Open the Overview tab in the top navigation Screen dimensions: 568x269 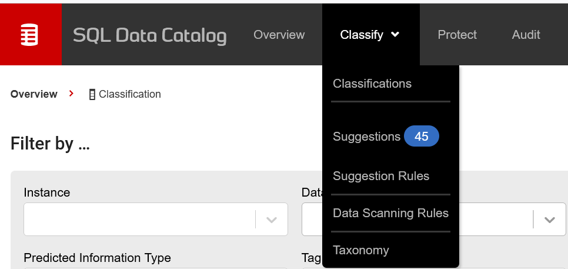tap(279, 35)
